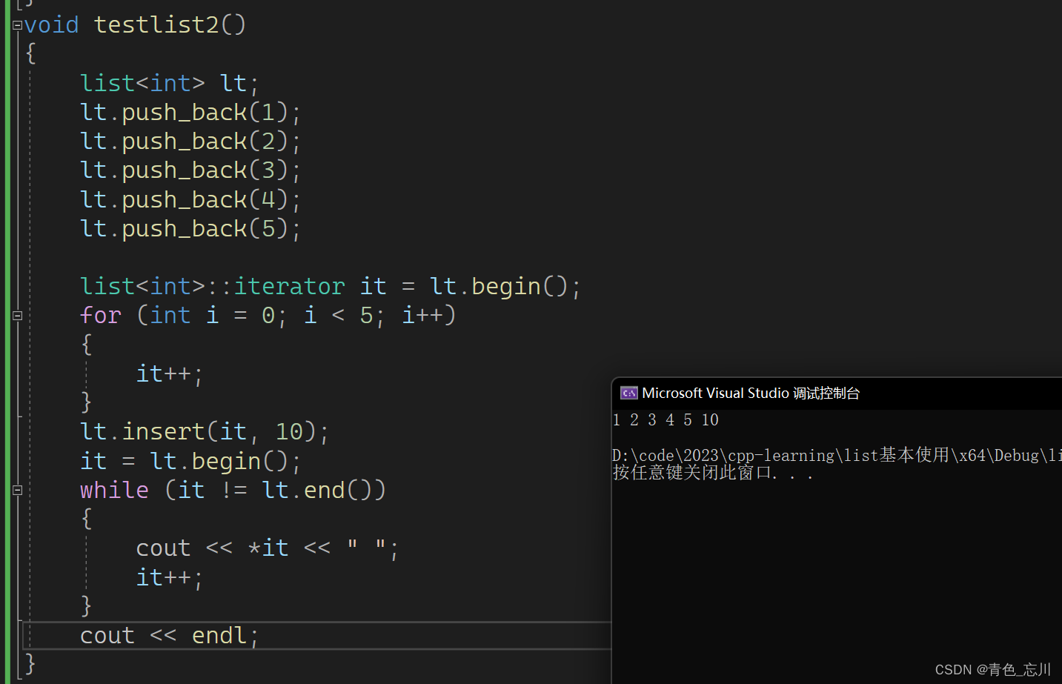The width and height of the screenshot is (1062, 684).
Task: Click the 'lt.insert(it, 10);' line
Action: click(x=204, y=432)
